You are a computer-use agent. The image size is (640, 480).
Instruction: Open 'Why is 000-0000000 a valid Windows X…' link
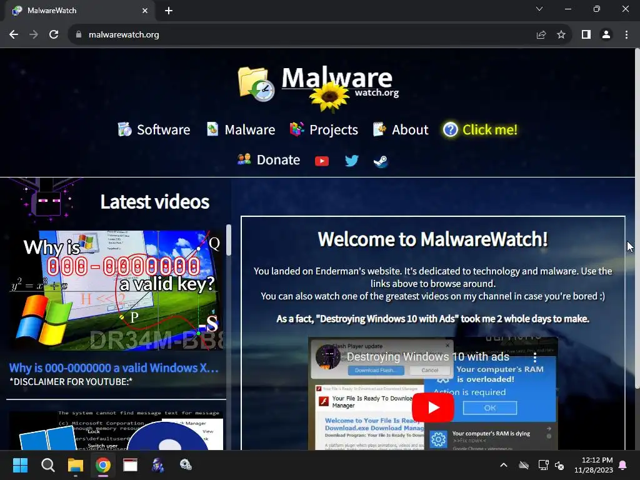(114, 367)
